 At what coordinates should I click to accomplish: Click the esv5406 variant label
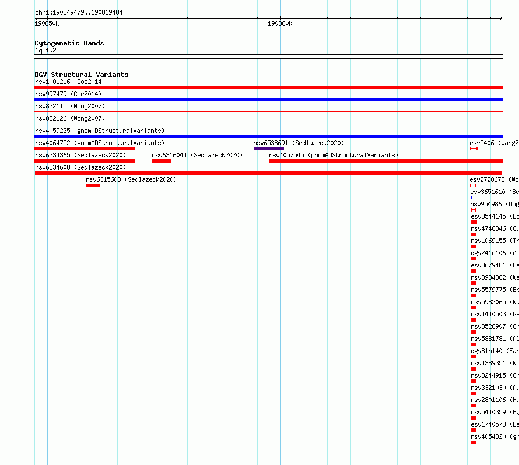494,143
